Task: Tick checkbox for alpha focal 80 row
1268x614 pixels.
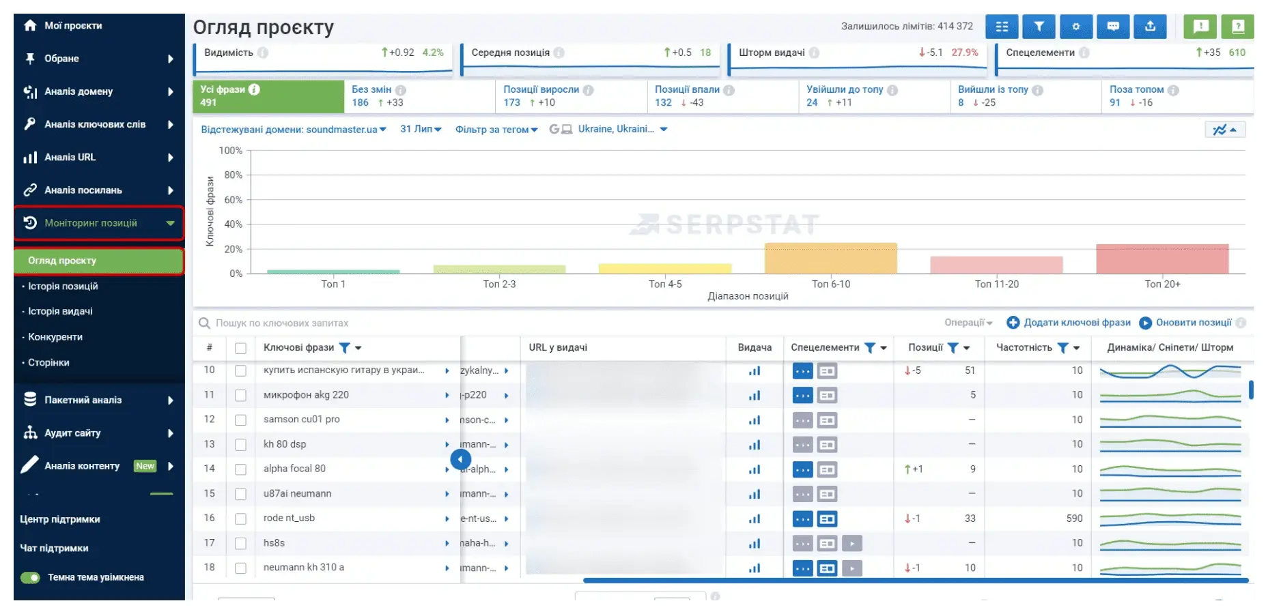Action: coord(240,469)
